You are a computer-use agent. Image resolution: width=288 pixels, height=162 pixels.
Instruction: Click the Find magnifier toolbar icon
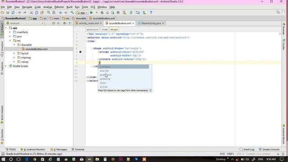(x=49, y=13)
